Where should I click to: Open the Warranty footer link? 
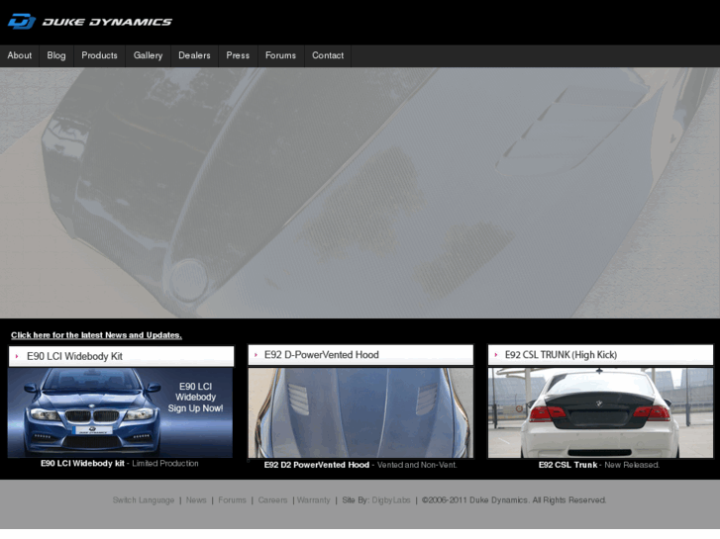tap(313, 500)
